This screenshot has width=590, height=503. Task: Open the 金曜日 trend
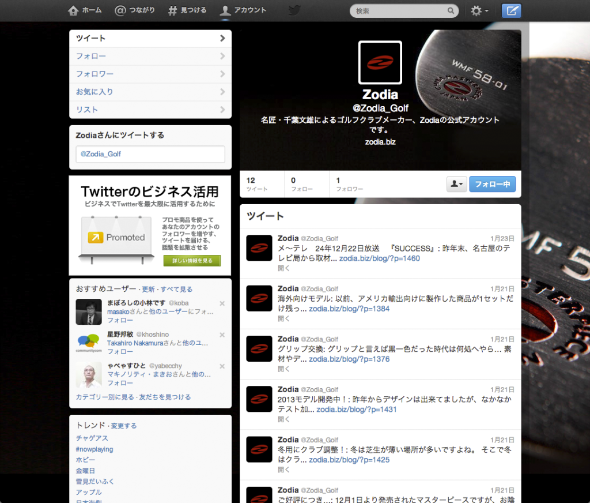85,471
